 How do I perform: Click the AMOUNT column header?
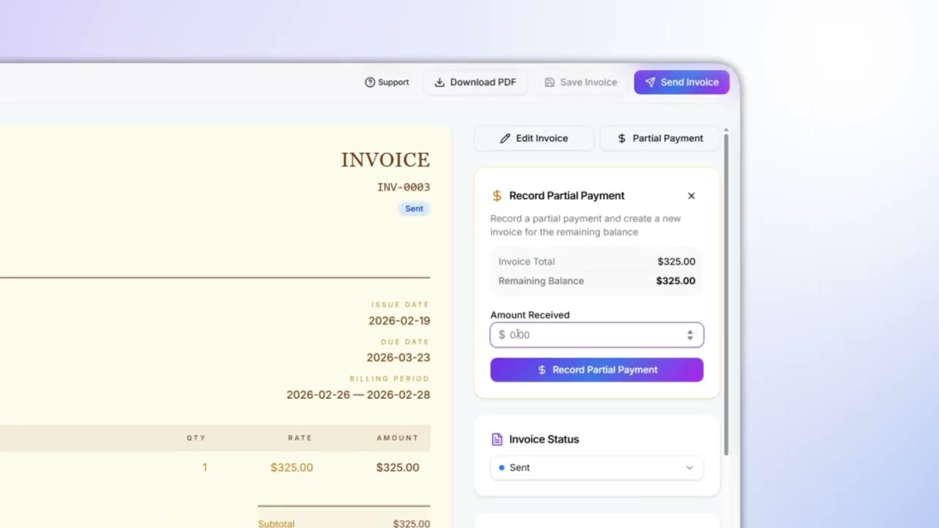pyautogui.click(x=398, y=438)
